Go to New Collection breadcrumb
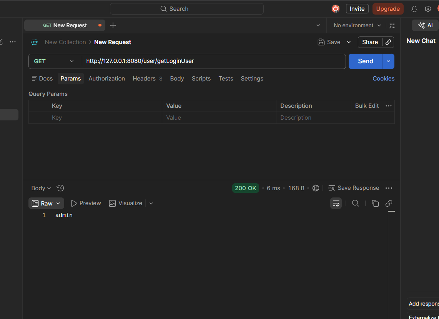The image size is (439, 319). (65, 42)
